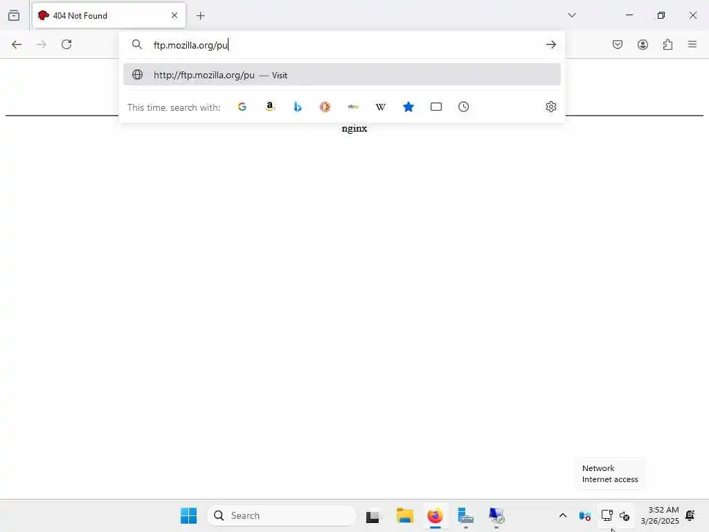
Task: Open the Firefox account icon
Action: (x=643, y=44)
